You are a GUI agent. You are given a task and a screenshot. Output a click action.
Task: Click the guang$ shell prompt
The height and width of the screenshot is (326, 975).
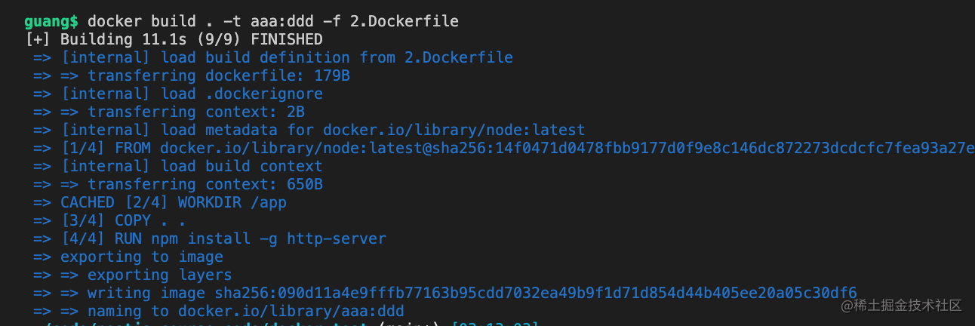click(51, 21)
